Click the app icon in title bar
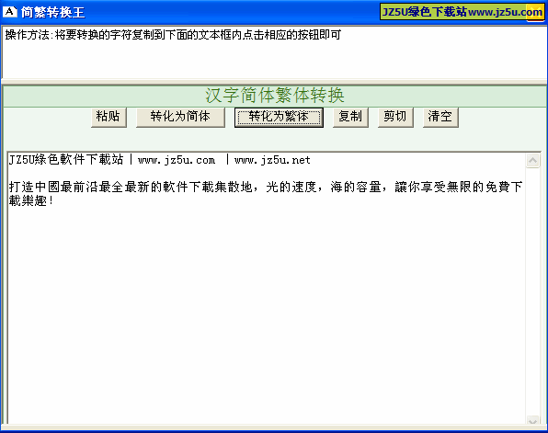The image size is (548, 433). pos(9,12)
